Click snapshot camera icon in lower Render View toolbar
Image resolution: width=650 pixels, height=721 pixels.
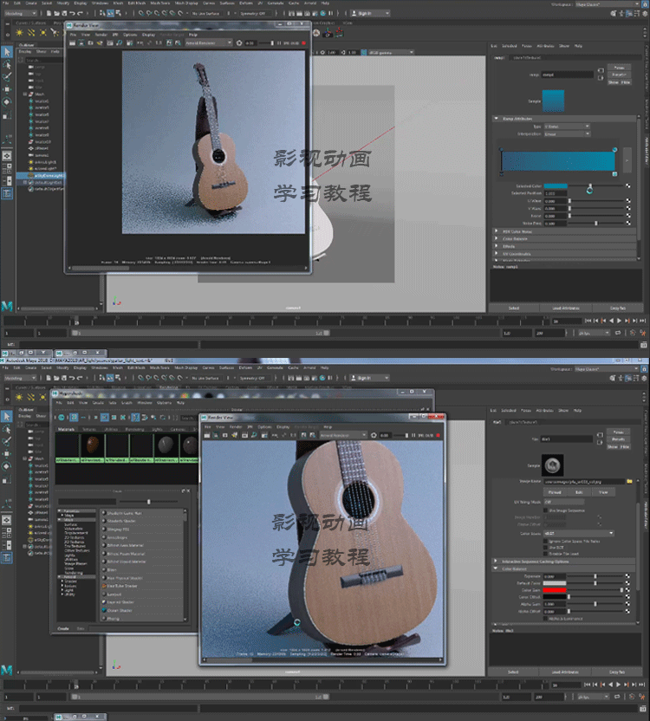pos(225,435)
